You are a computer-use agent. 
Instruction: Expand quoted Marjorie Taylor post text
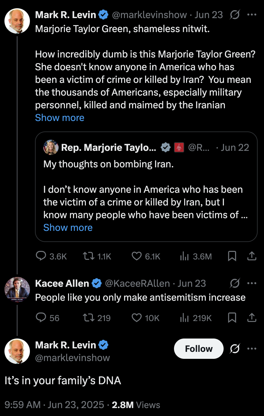point(68,227)
